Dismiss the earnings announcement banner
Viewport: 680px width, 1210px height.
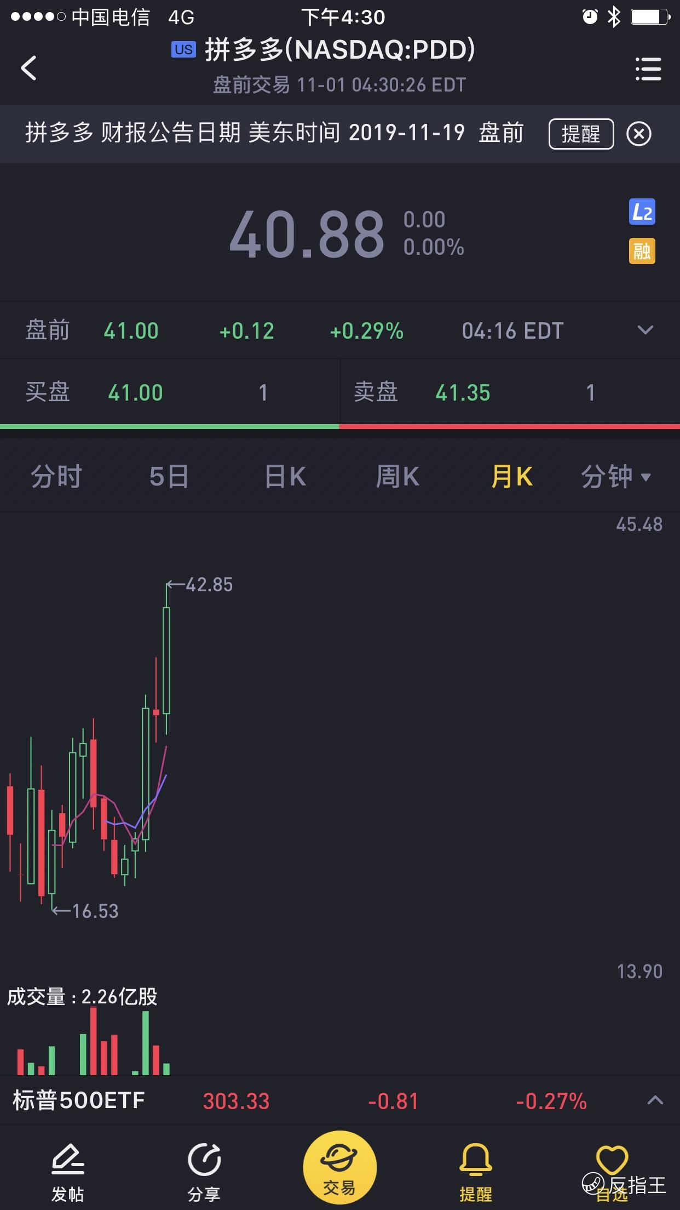(x=638, y=134)
